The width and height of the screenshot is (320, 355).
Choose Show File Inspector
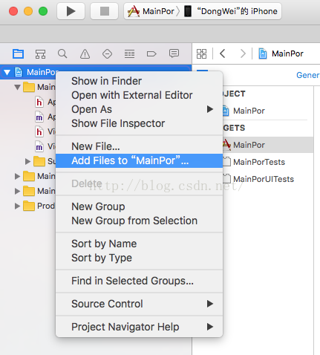139,123
